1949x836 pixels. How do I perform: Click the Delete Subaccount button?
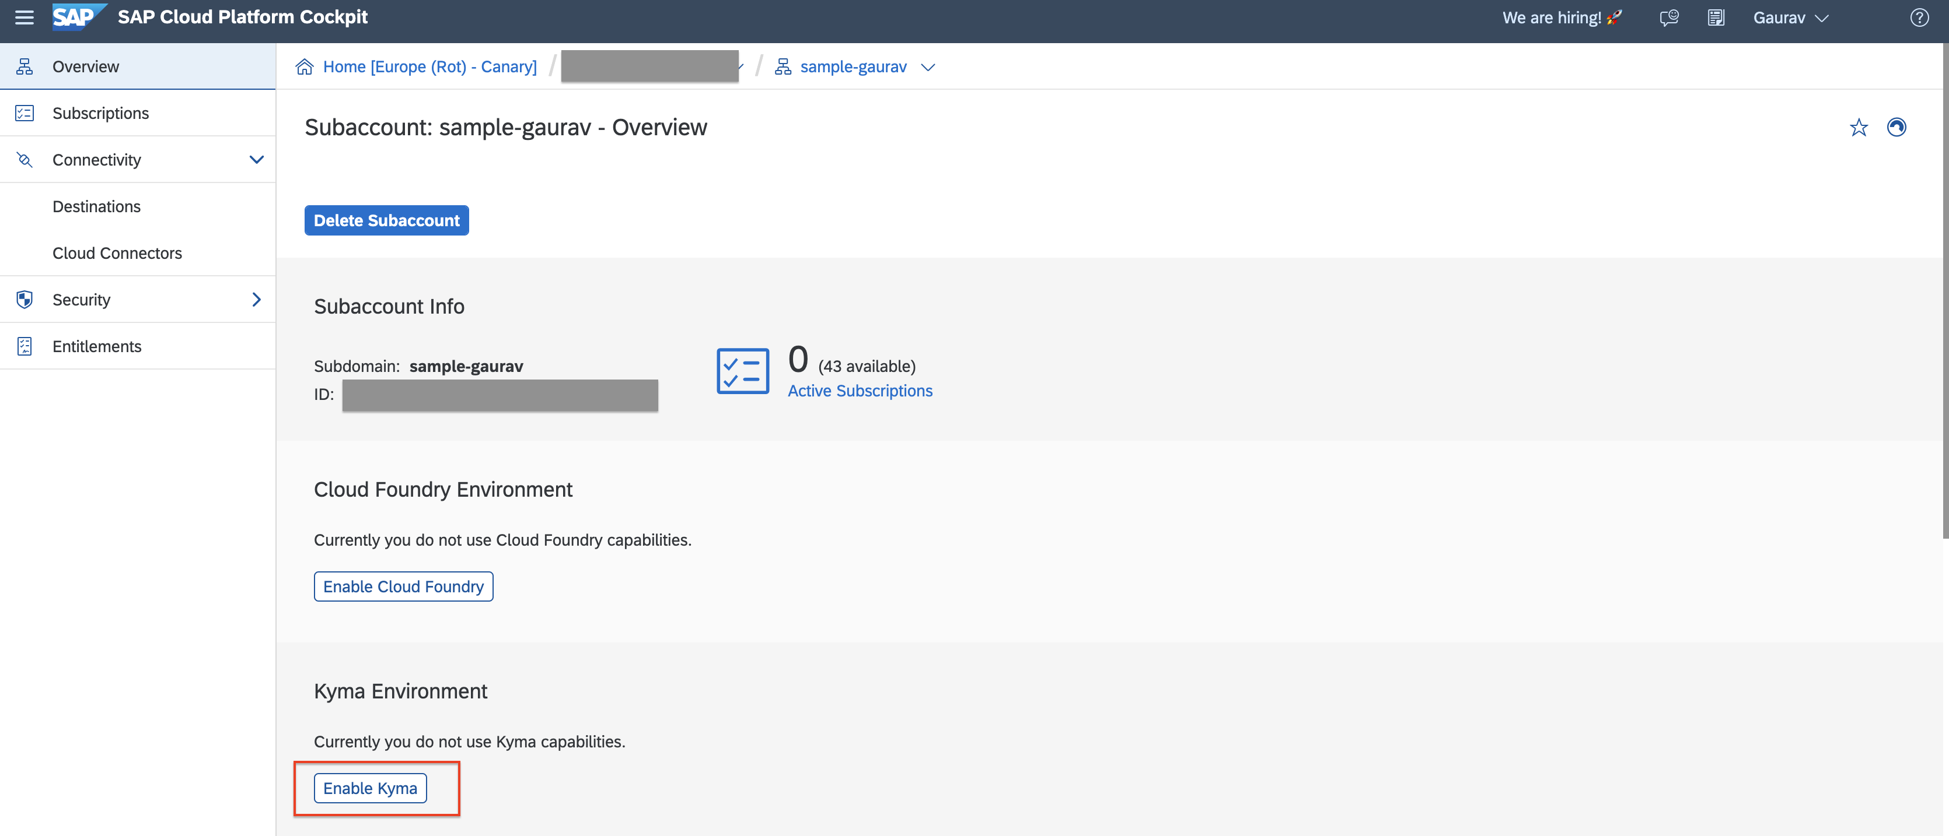(386, 220)
